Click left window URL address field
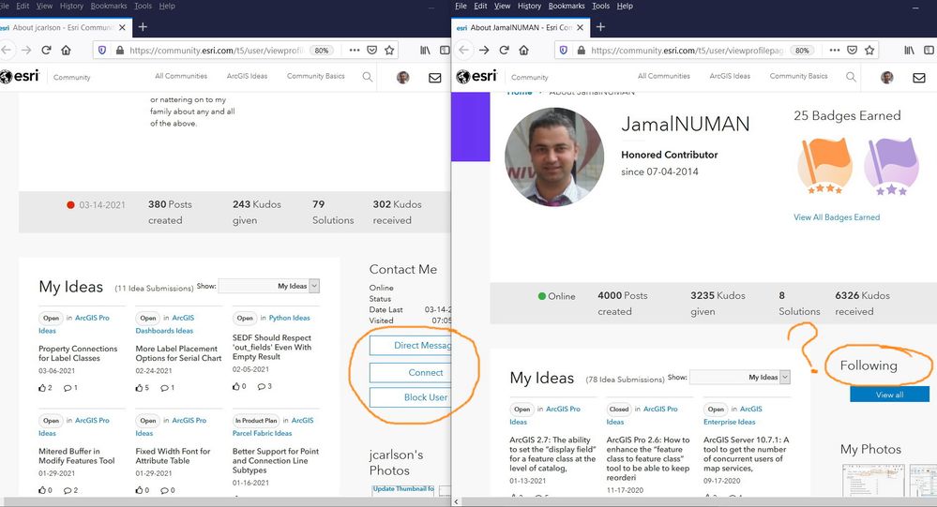Viewport: 937px width, 507px height. pyautogui.click(x=217, y=51)
